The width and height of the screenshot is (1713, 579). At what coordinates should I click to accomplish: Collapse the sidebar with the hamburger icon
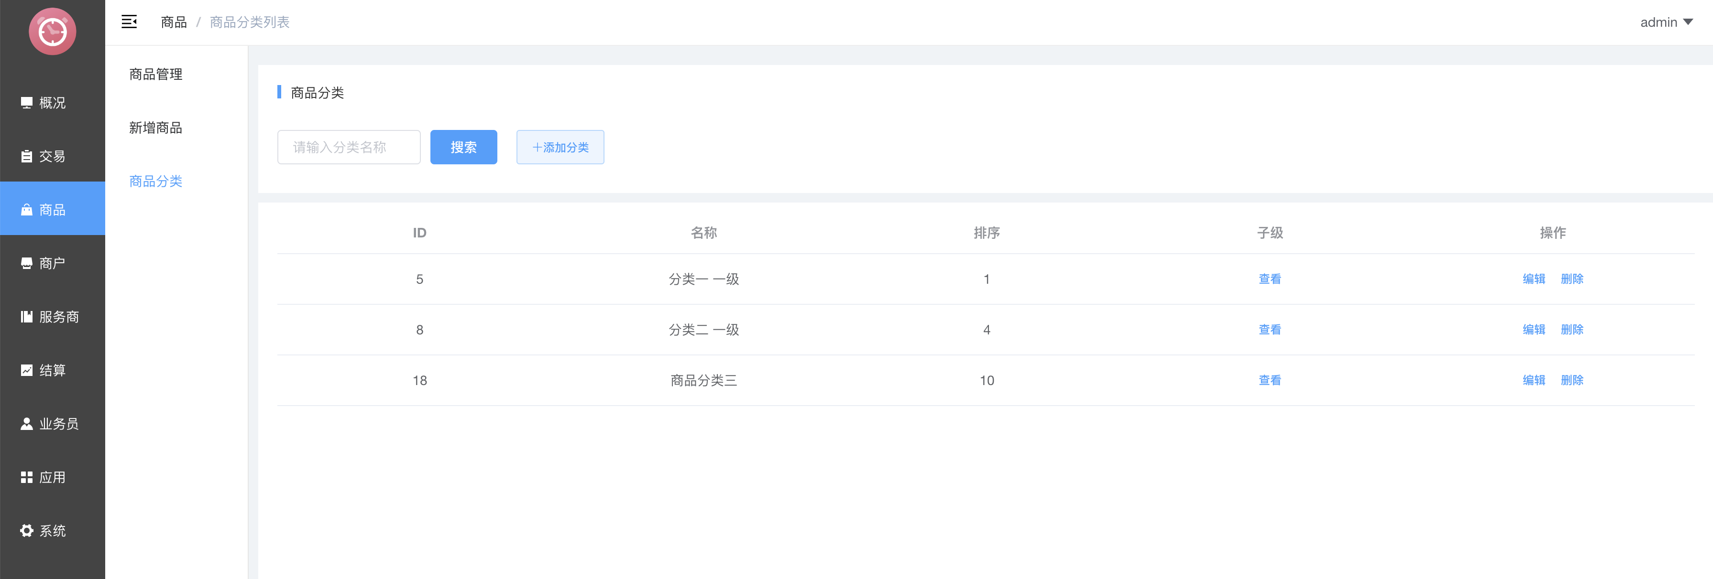pos(129,22)
